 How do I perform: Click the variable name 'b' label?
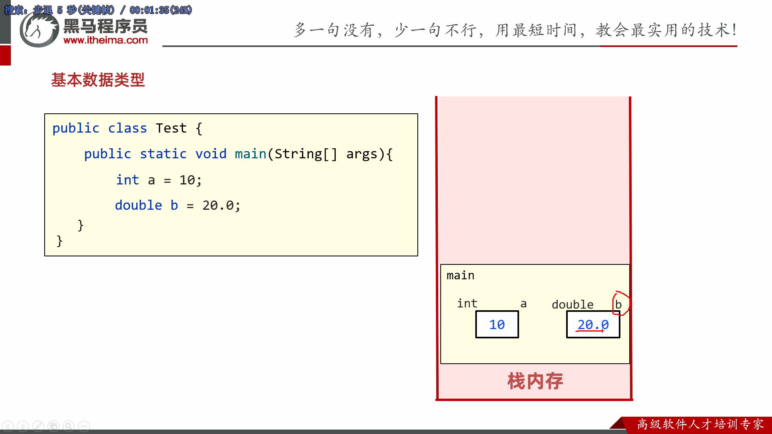tap(618, 304)
